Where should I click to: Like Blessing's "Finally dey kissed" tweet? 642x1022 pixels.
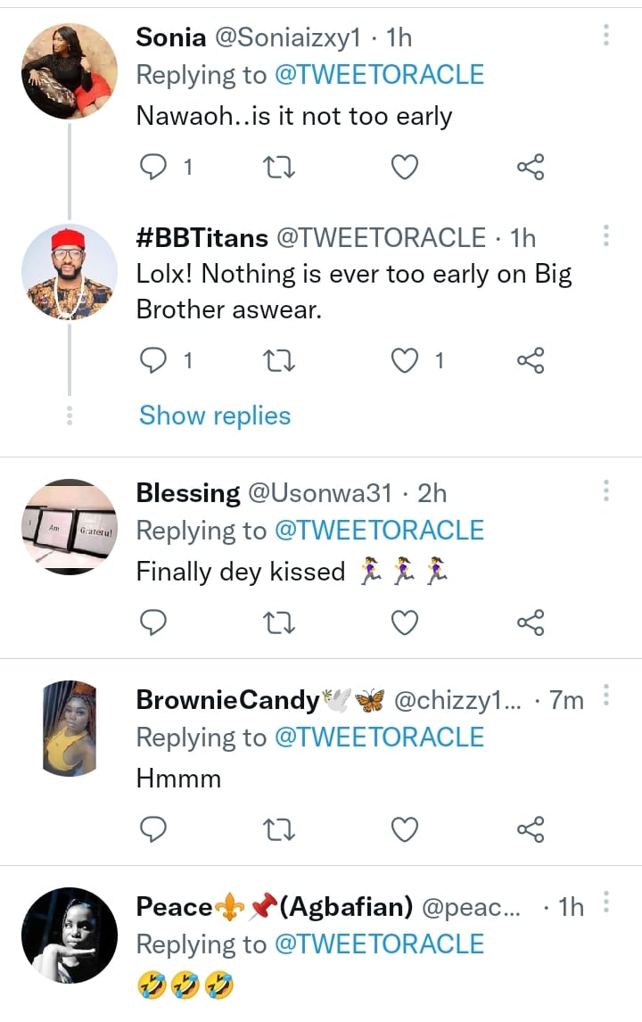(406, 622)
